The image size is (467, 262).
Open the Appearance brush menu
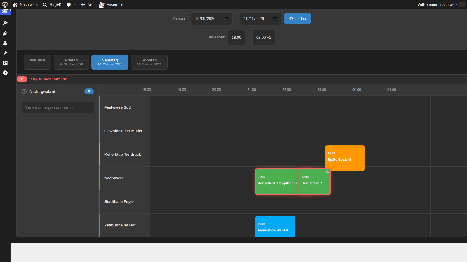5,23
